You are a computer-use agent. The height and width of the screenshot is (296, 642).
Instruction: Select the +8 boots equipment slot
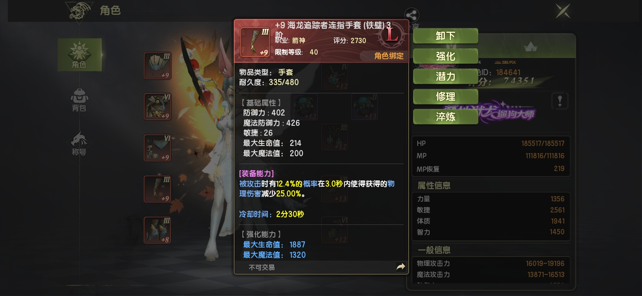(157, 230)
